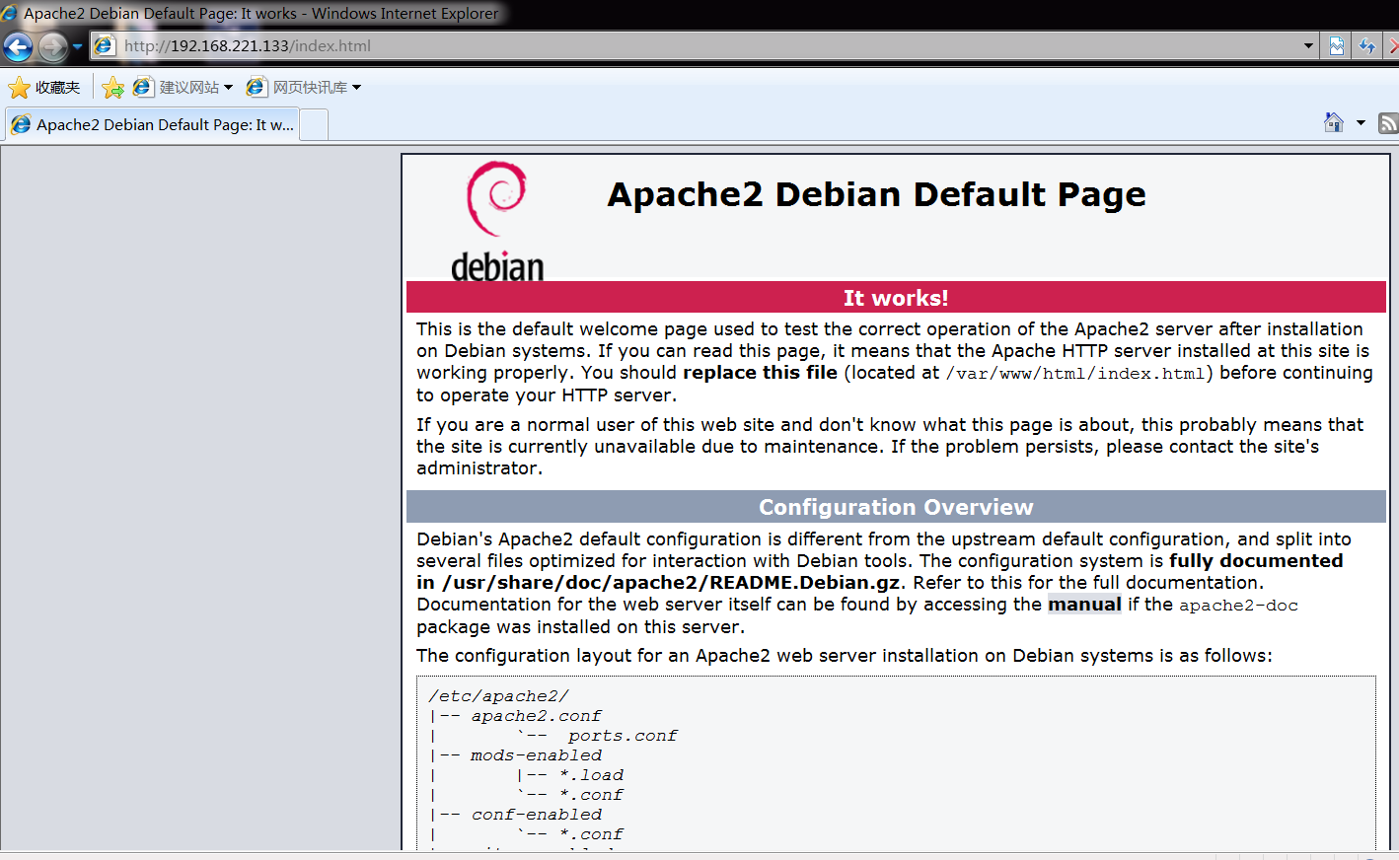Click the Configuration Overview heading
1399x860 pixels.
click(x=896, y=507)
